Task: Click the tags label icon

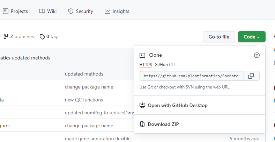Action: pyautogui.click(x=42, y=37)
